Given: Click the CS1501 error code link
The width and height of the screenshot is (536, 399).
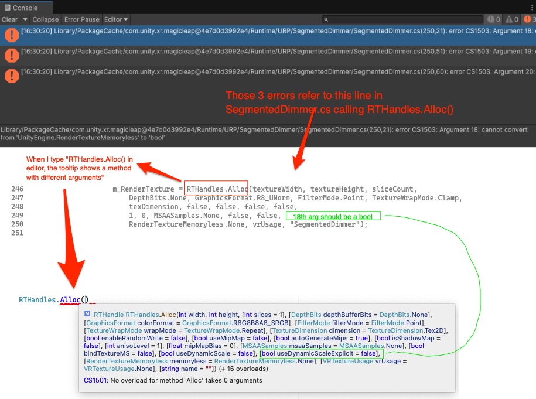Looking at the screenshot, I should click(95, 380).
